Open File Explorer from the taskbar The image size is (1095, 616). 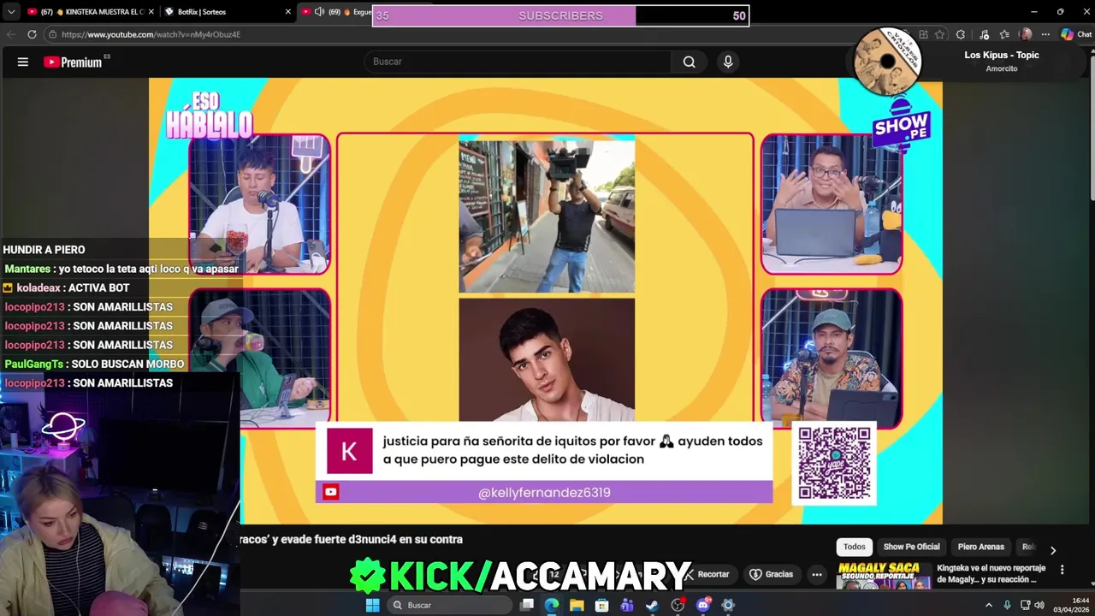[x=577, y=605]
